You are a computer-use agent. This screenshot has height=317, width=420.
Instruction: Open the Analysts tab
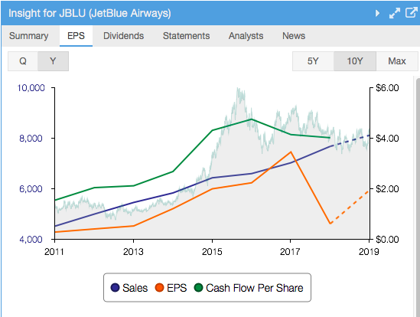coord(246,36)
